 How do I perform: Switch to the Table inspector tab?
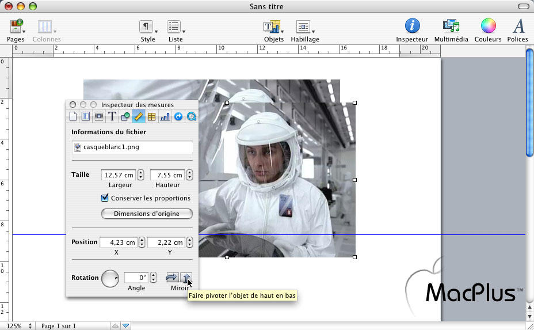[151, 116]
